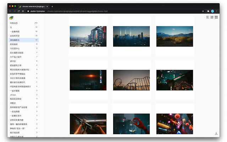Open JitHub topic in sidebar

click(x=24, y=95)
